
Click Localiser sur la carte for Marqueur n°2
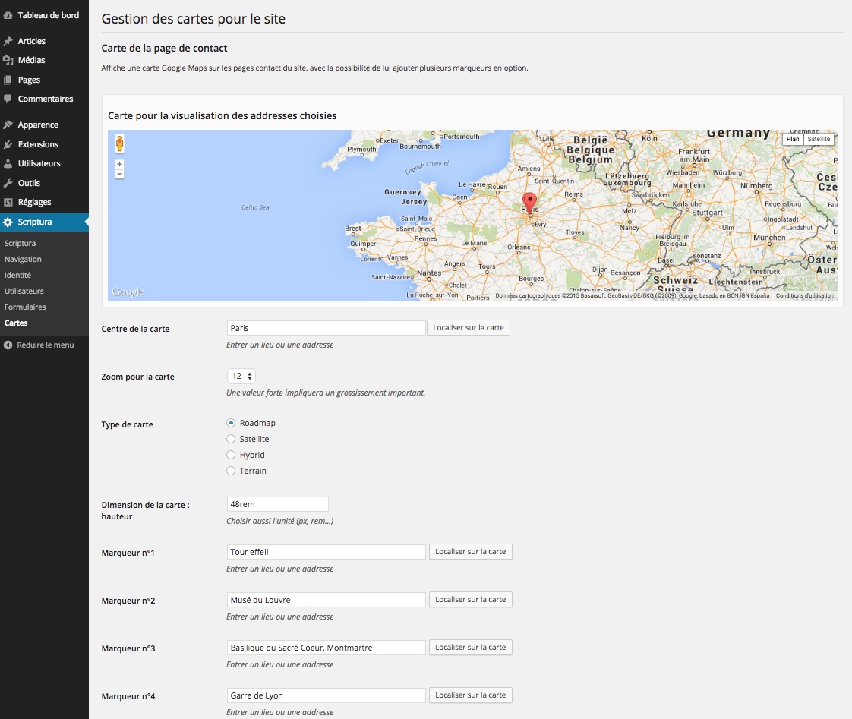coord(471,600)
